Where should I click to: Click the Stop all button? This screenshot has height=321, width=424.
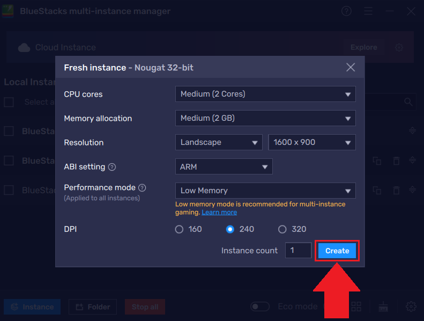pyautogui.click(x=145, y=307)
